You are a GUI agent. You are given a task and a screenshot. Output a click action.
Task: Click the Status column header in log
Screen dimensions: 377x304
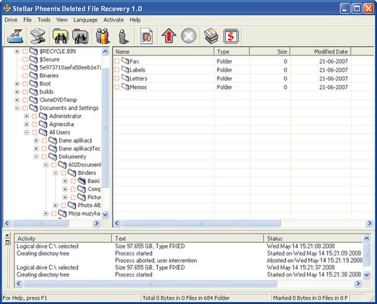tap(314, 239)
